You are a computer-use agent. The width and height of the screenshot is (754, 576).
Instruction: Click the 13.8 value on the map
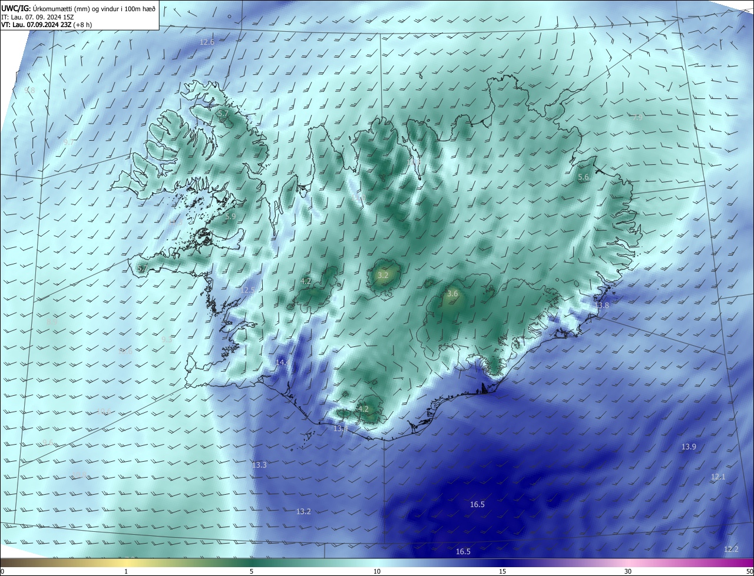click(x=602, y=306)
